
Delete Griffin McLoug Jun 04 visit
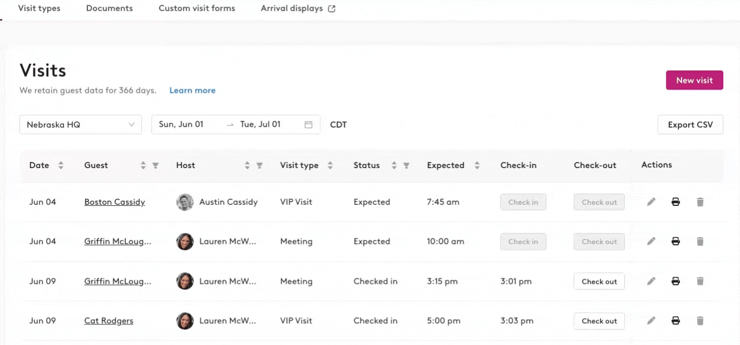click(x=700, y=241)
